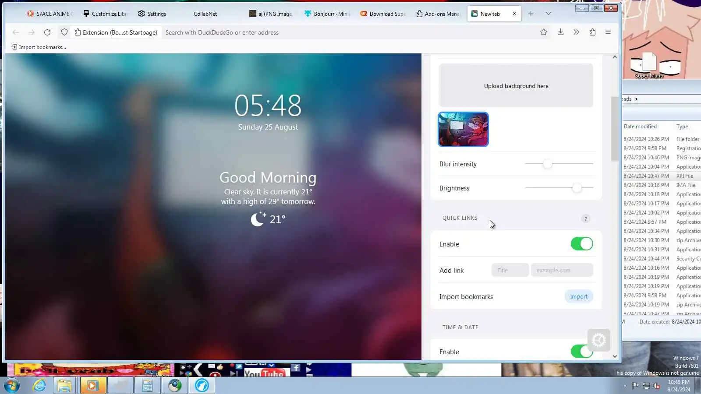Image resolution: width=701 pixels, height=394 pixels.
Task: Click Import bookmarks... in the bookmarks toolbar
Action: (x=39, y=47)
